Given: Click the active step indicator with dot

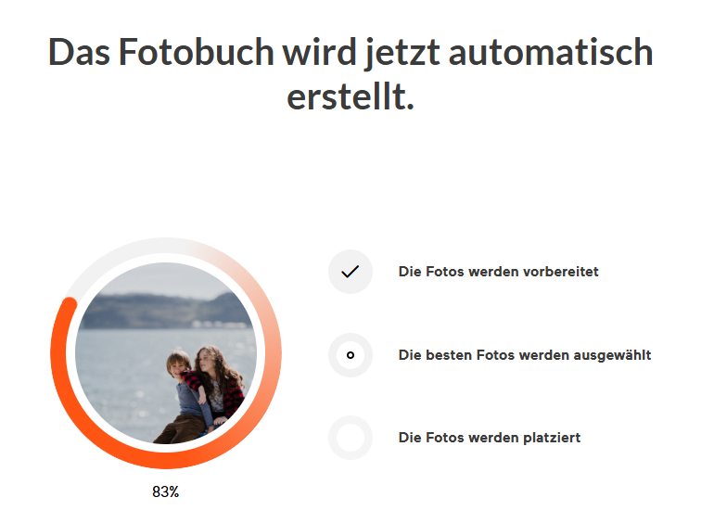Looking at the screenshot, I should [x=350, y=355].
